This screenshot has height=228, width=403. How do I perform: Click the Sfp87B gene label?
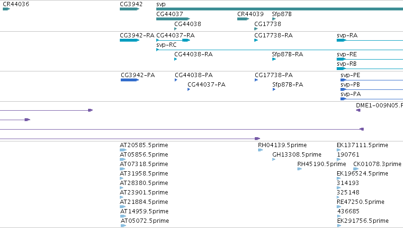coord(282,14)
